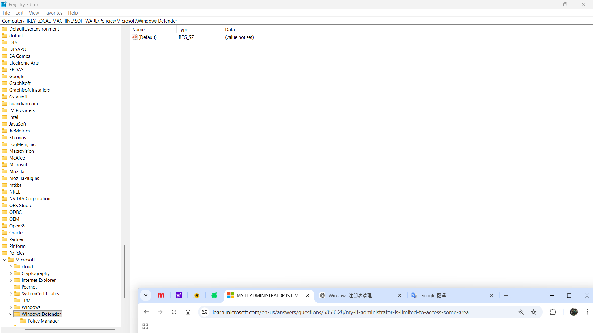The width and height of the screenshot is (593, 333).
Task: Click the Data column header
Action: (278, 30)
